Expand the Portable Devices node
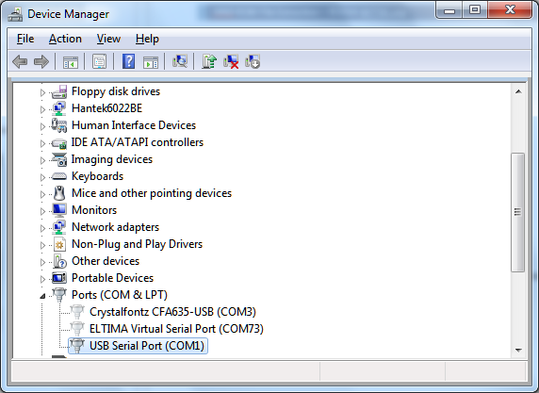Screen dimensions: 539x393 (42, 279)
